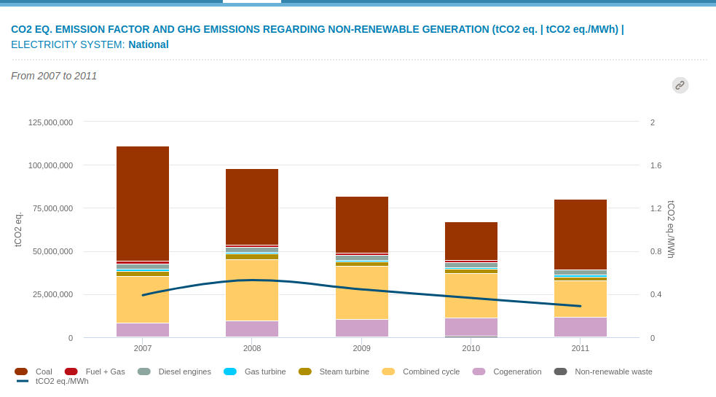Click the Gas turbine legend swatch

coord(230,372)
